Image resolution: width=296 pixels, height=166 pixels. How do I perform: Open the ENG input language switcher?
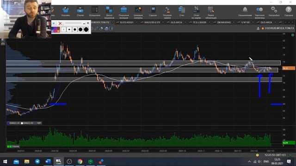coord(266,161)
